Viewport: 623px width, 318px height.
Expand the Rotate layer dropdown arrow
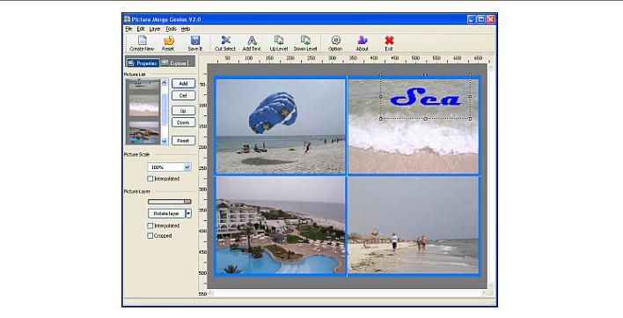[x=188, y=213]
